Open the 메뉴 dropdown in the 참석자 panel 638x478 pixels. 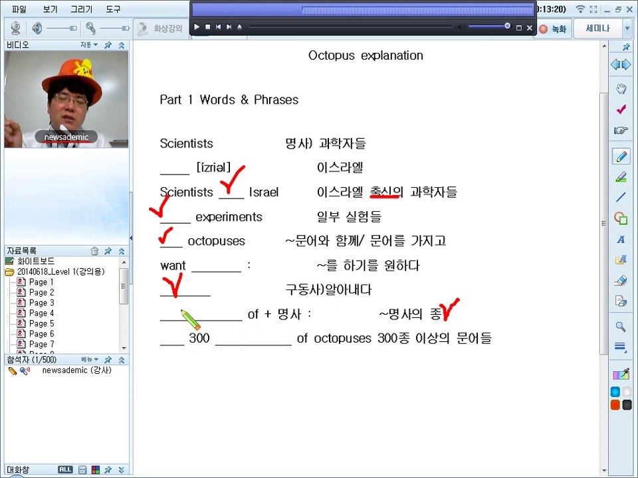click(x=90, y=360)
